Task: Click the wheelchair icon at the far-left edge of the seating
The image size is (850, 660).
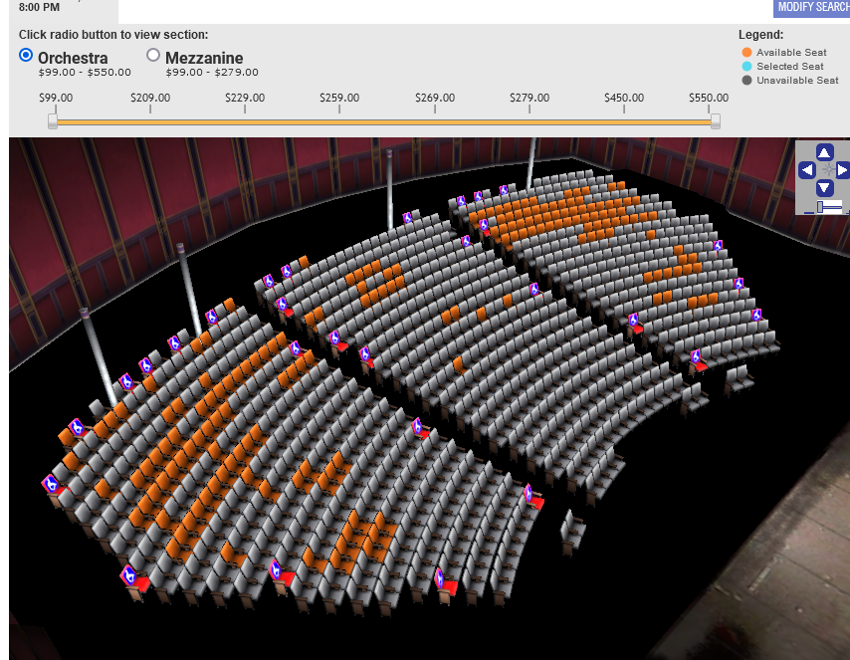Action: 51,484
